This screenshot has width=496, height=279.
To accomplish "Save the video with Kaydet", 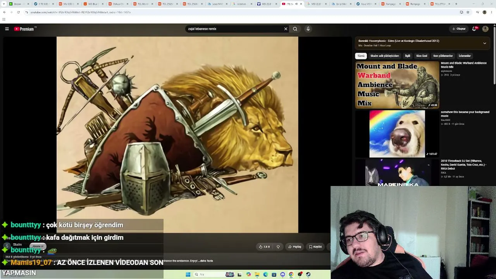I will click(x=315, y=246).
